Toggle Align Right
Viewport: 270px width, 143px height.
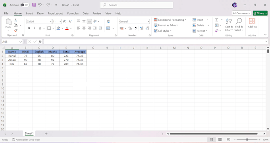89,28
